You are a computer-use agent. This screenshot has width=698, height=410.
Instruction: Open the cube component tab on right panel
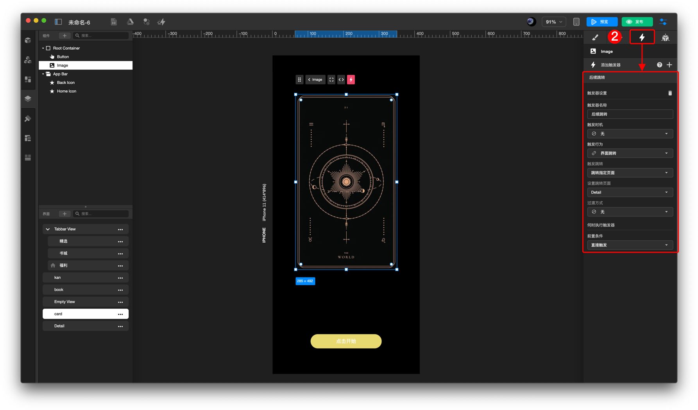point(665,38)
